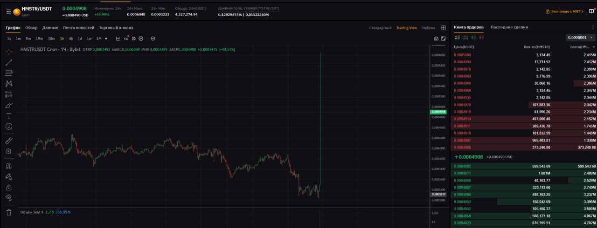Toggle lock all drawings
The width and height of the screenshot is (597, 228).
click(9, 187)
